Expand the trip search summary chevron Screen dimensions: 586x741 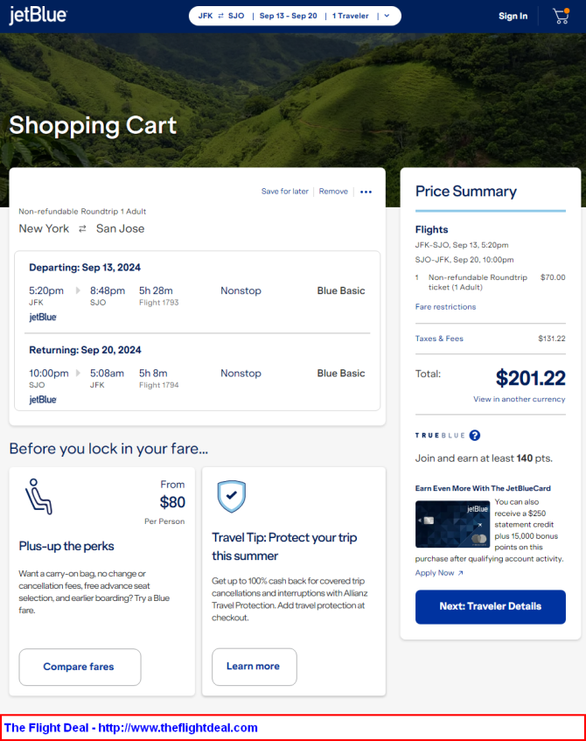pyautogui.click(x=387, y=16)
